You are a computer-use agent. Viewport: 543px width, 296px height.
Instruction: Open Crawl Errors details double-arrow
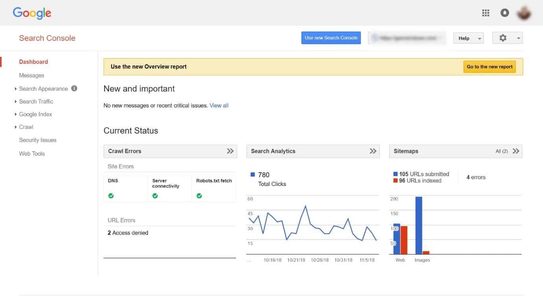point(231,151)
